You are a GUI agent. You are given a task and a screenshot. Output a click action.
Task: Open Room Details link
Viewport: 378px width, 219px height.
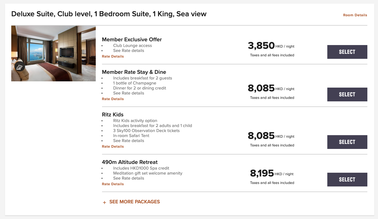tap(355, 15)
